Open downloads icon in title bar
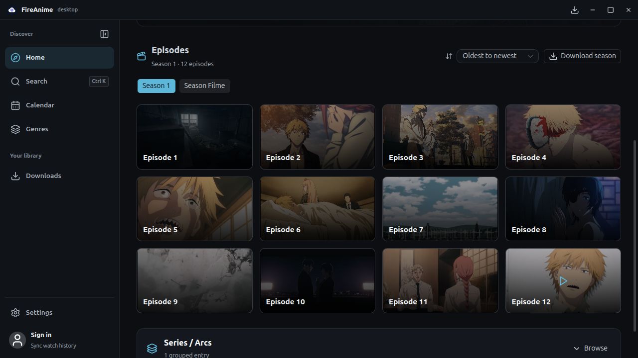This screenshot has height=358, width=638. coord(575,10)
